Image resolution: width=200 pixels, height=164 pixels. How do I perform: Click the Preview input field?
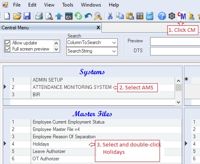tap(175, 42)
